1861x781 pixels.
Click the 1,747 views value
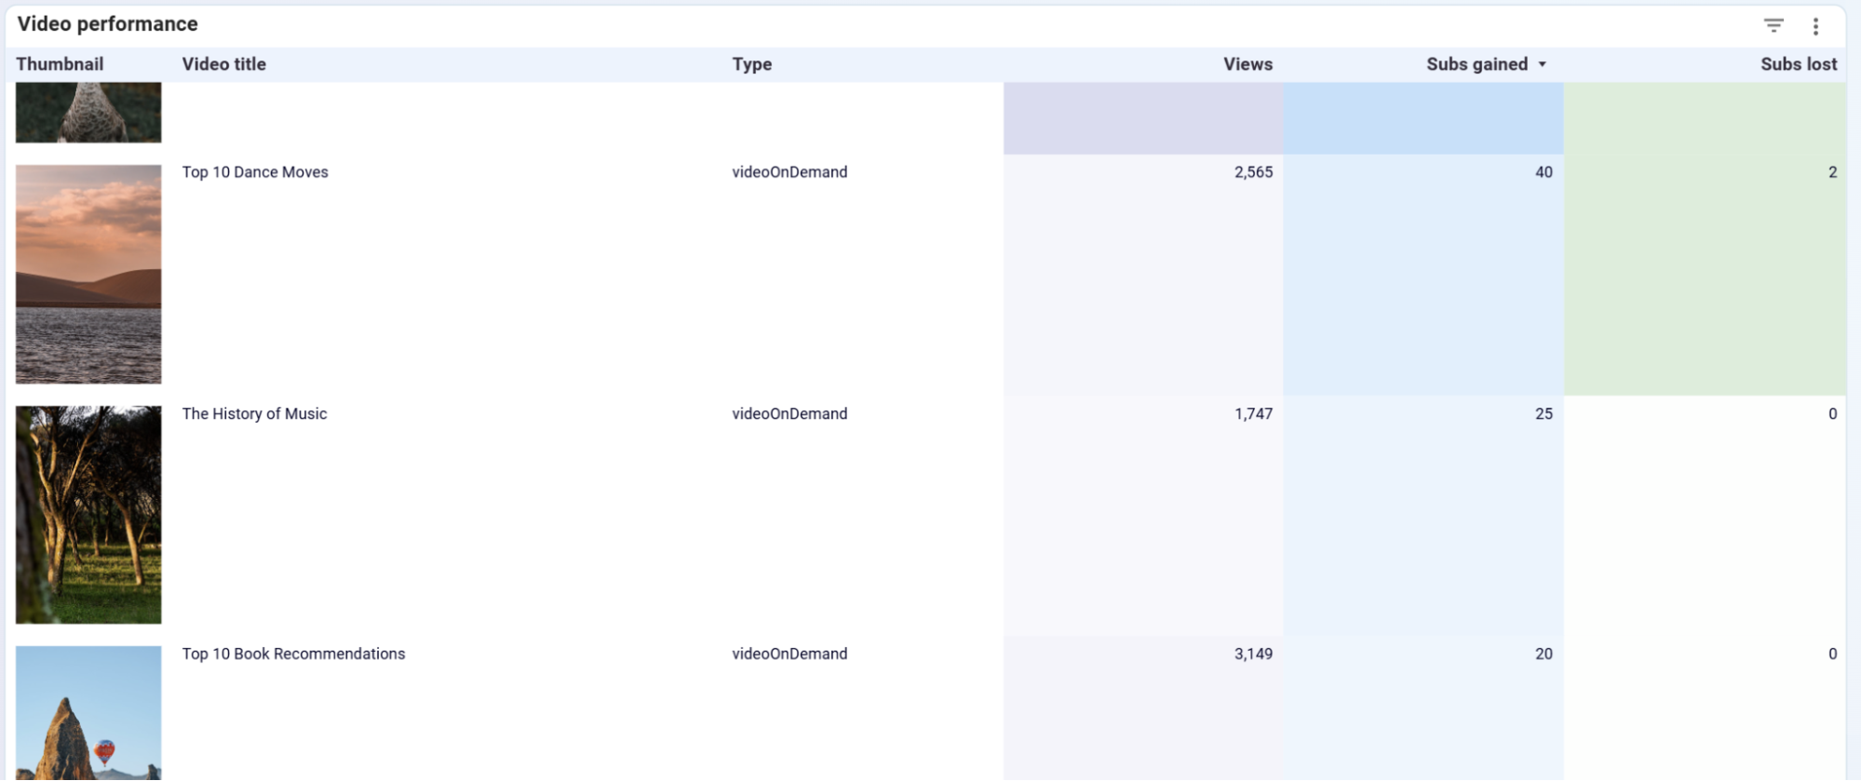pos(1253,414)
